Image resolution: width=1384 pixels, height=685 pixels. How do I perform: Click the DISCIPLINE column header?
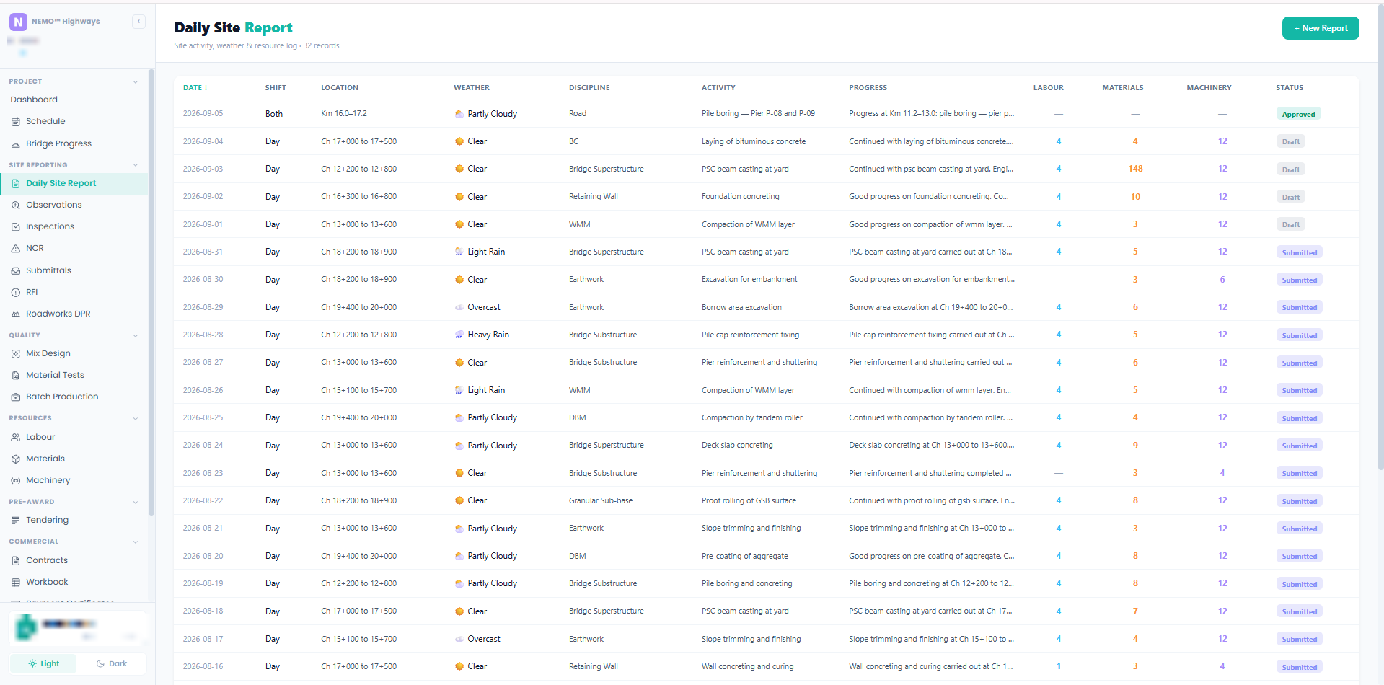coord(589,88)
